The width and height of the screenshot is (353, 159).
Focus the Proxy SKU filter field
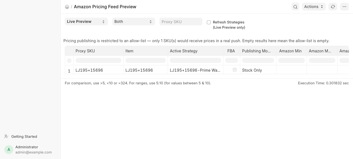(x=181, y=21)
